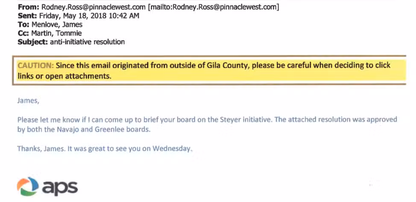Click the bold 'Cc:' header label
This screenshot has height=202, width=416.
tap(23, 33)
